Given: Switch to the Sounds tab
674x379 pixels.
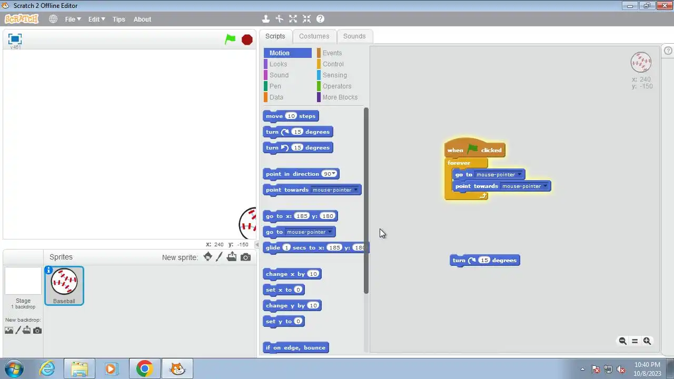Looking at the screenshot, I should click(354, 36).
